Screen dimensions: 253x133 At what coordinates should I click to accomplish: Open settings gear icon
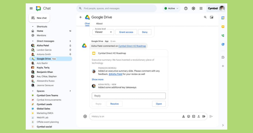coord(193,8)
